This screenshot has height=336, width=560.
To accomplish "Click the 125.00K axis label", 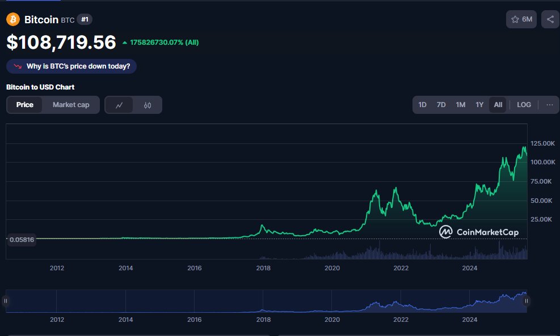I will coord(542,143).
